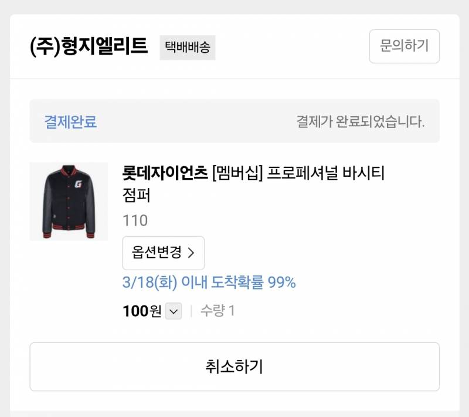Click the (주)형지엘리트 seller name

pyautogui.click(x=87, y=46)
